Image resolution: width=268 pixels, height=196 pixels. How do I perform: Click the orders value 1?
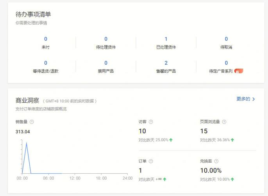coord(140,171)
